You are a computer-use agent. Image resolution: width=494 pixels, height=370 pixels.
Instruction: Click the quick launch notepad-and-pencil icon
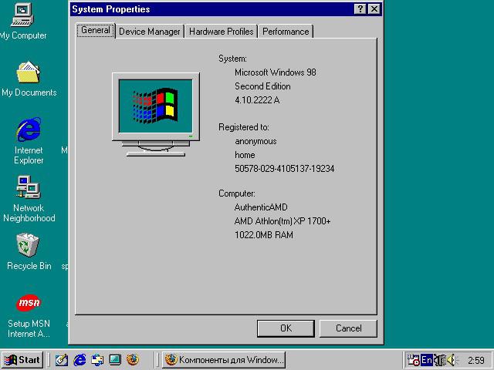(x=62, y=360)
